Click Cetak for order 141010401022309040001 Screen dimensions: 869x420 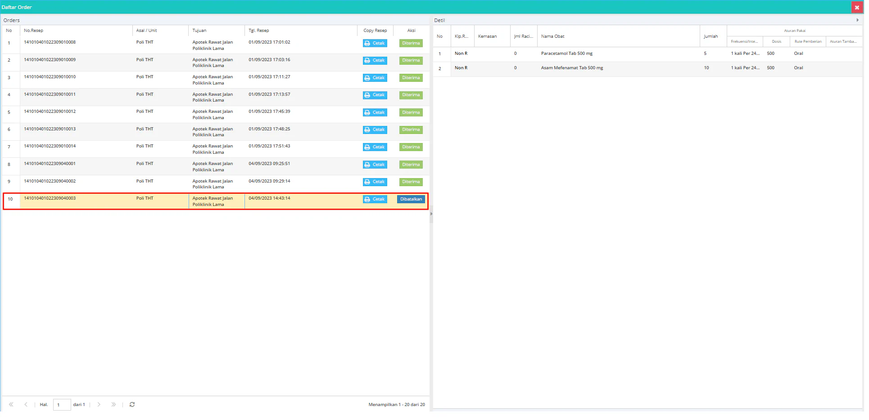tap(375, 165)
